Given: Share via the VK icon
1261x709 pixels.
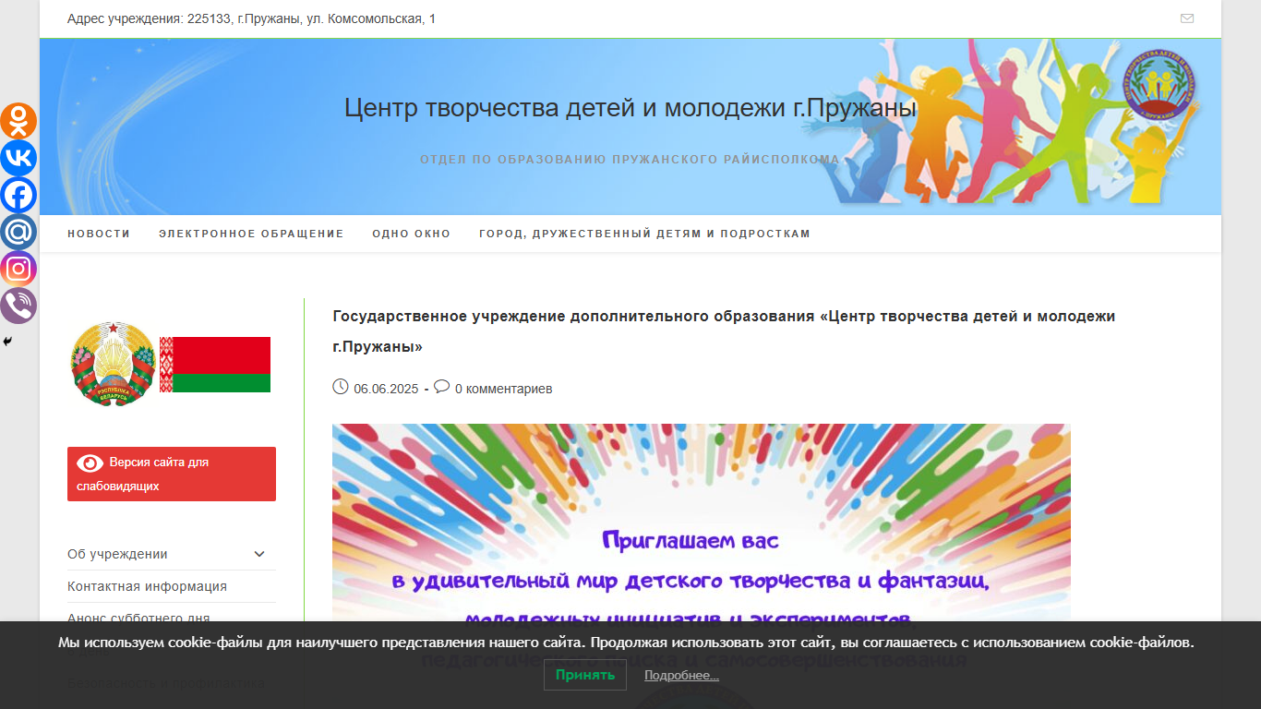Looking at the screenshot, I should click(x=18, y=158).
